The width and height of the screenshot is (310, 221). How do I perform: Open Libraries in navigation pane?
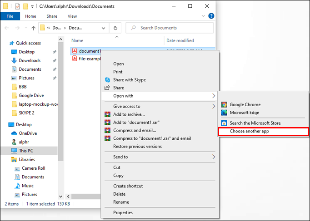coord(27,159)
